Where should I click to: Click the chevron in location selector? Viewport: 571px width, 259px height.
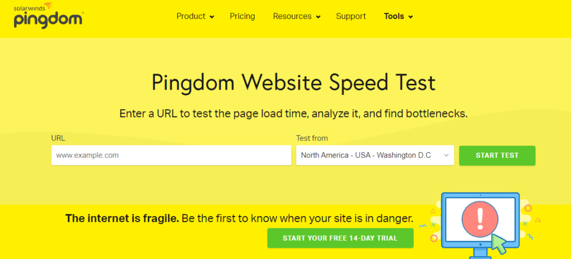446,156
